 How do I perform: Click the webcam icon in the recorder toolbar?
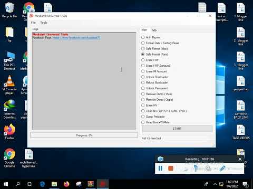pos(208,169)
